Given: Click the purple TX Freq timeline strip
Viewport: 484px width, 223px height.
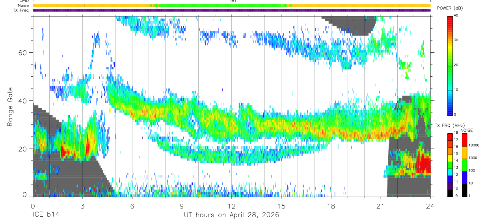Looking at the screenshot, I should [232, 11].
